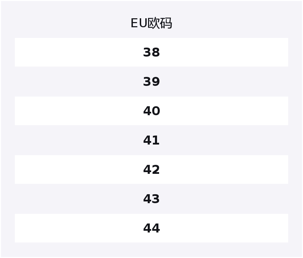This screenshot has height=258, width=303.
Task: Click the EU欧码 column header
Action: (151, 23)
